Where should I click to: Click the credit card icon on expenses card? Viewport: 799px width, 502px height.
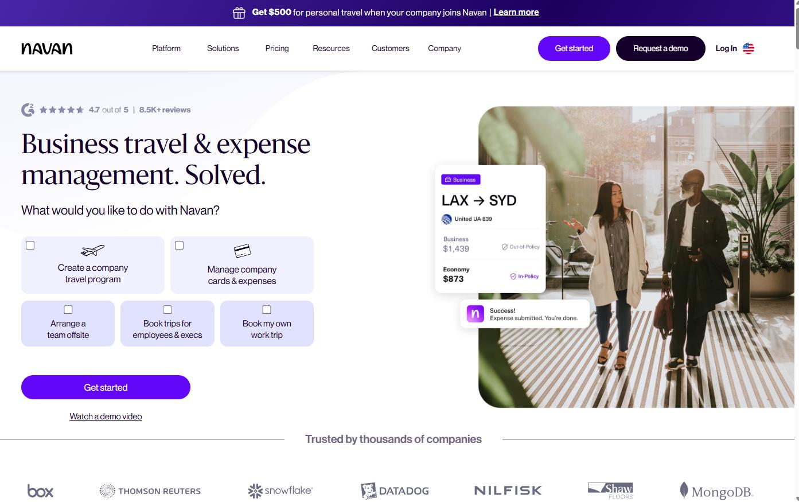coord(242,251)
